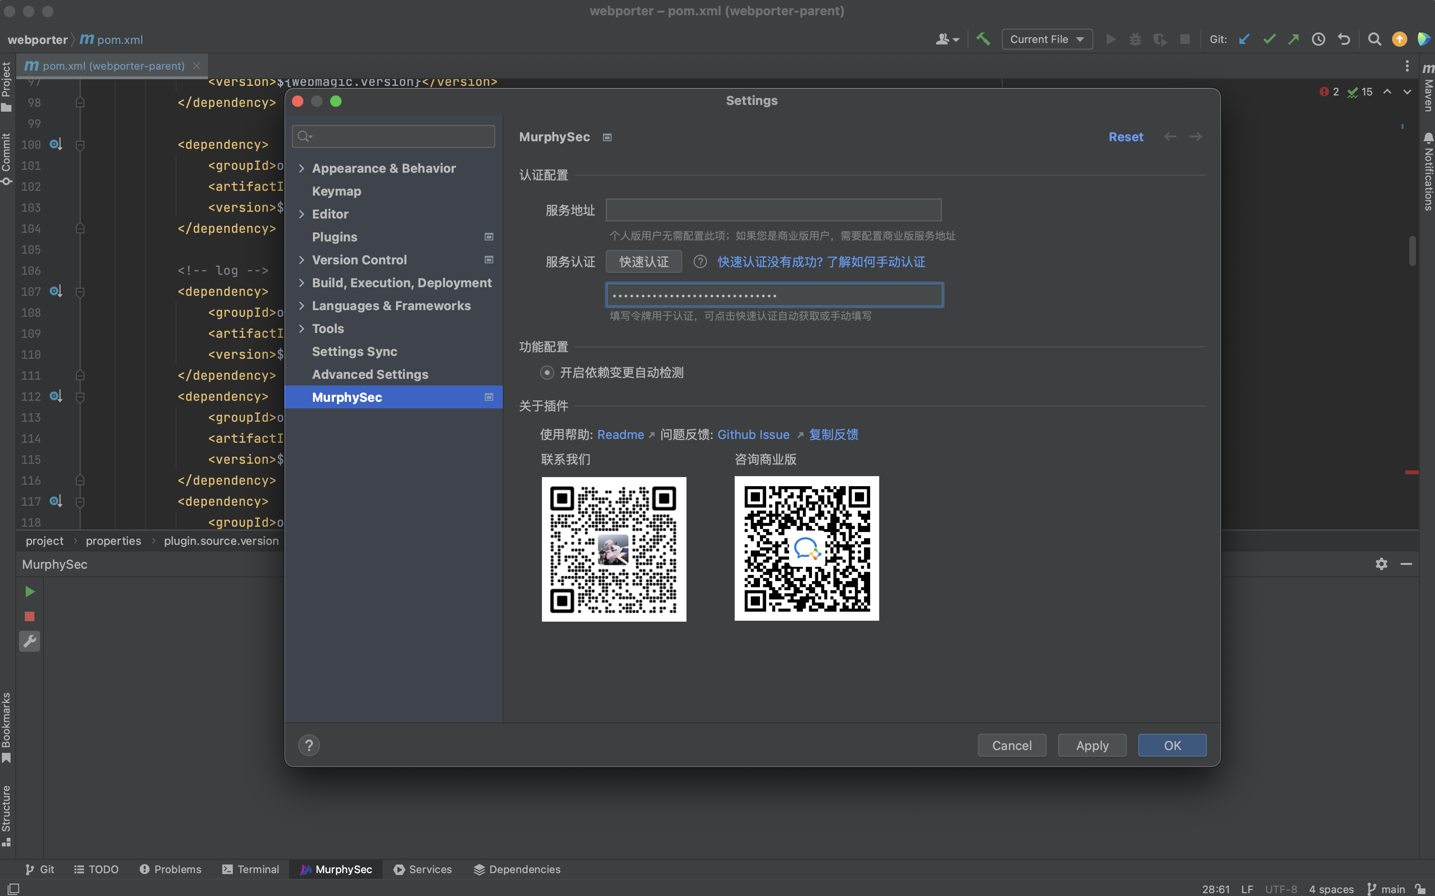The width and height of the screenshot is (1435, 896).
Task: Expand the Version Control settings group
Action: (302, 260)
